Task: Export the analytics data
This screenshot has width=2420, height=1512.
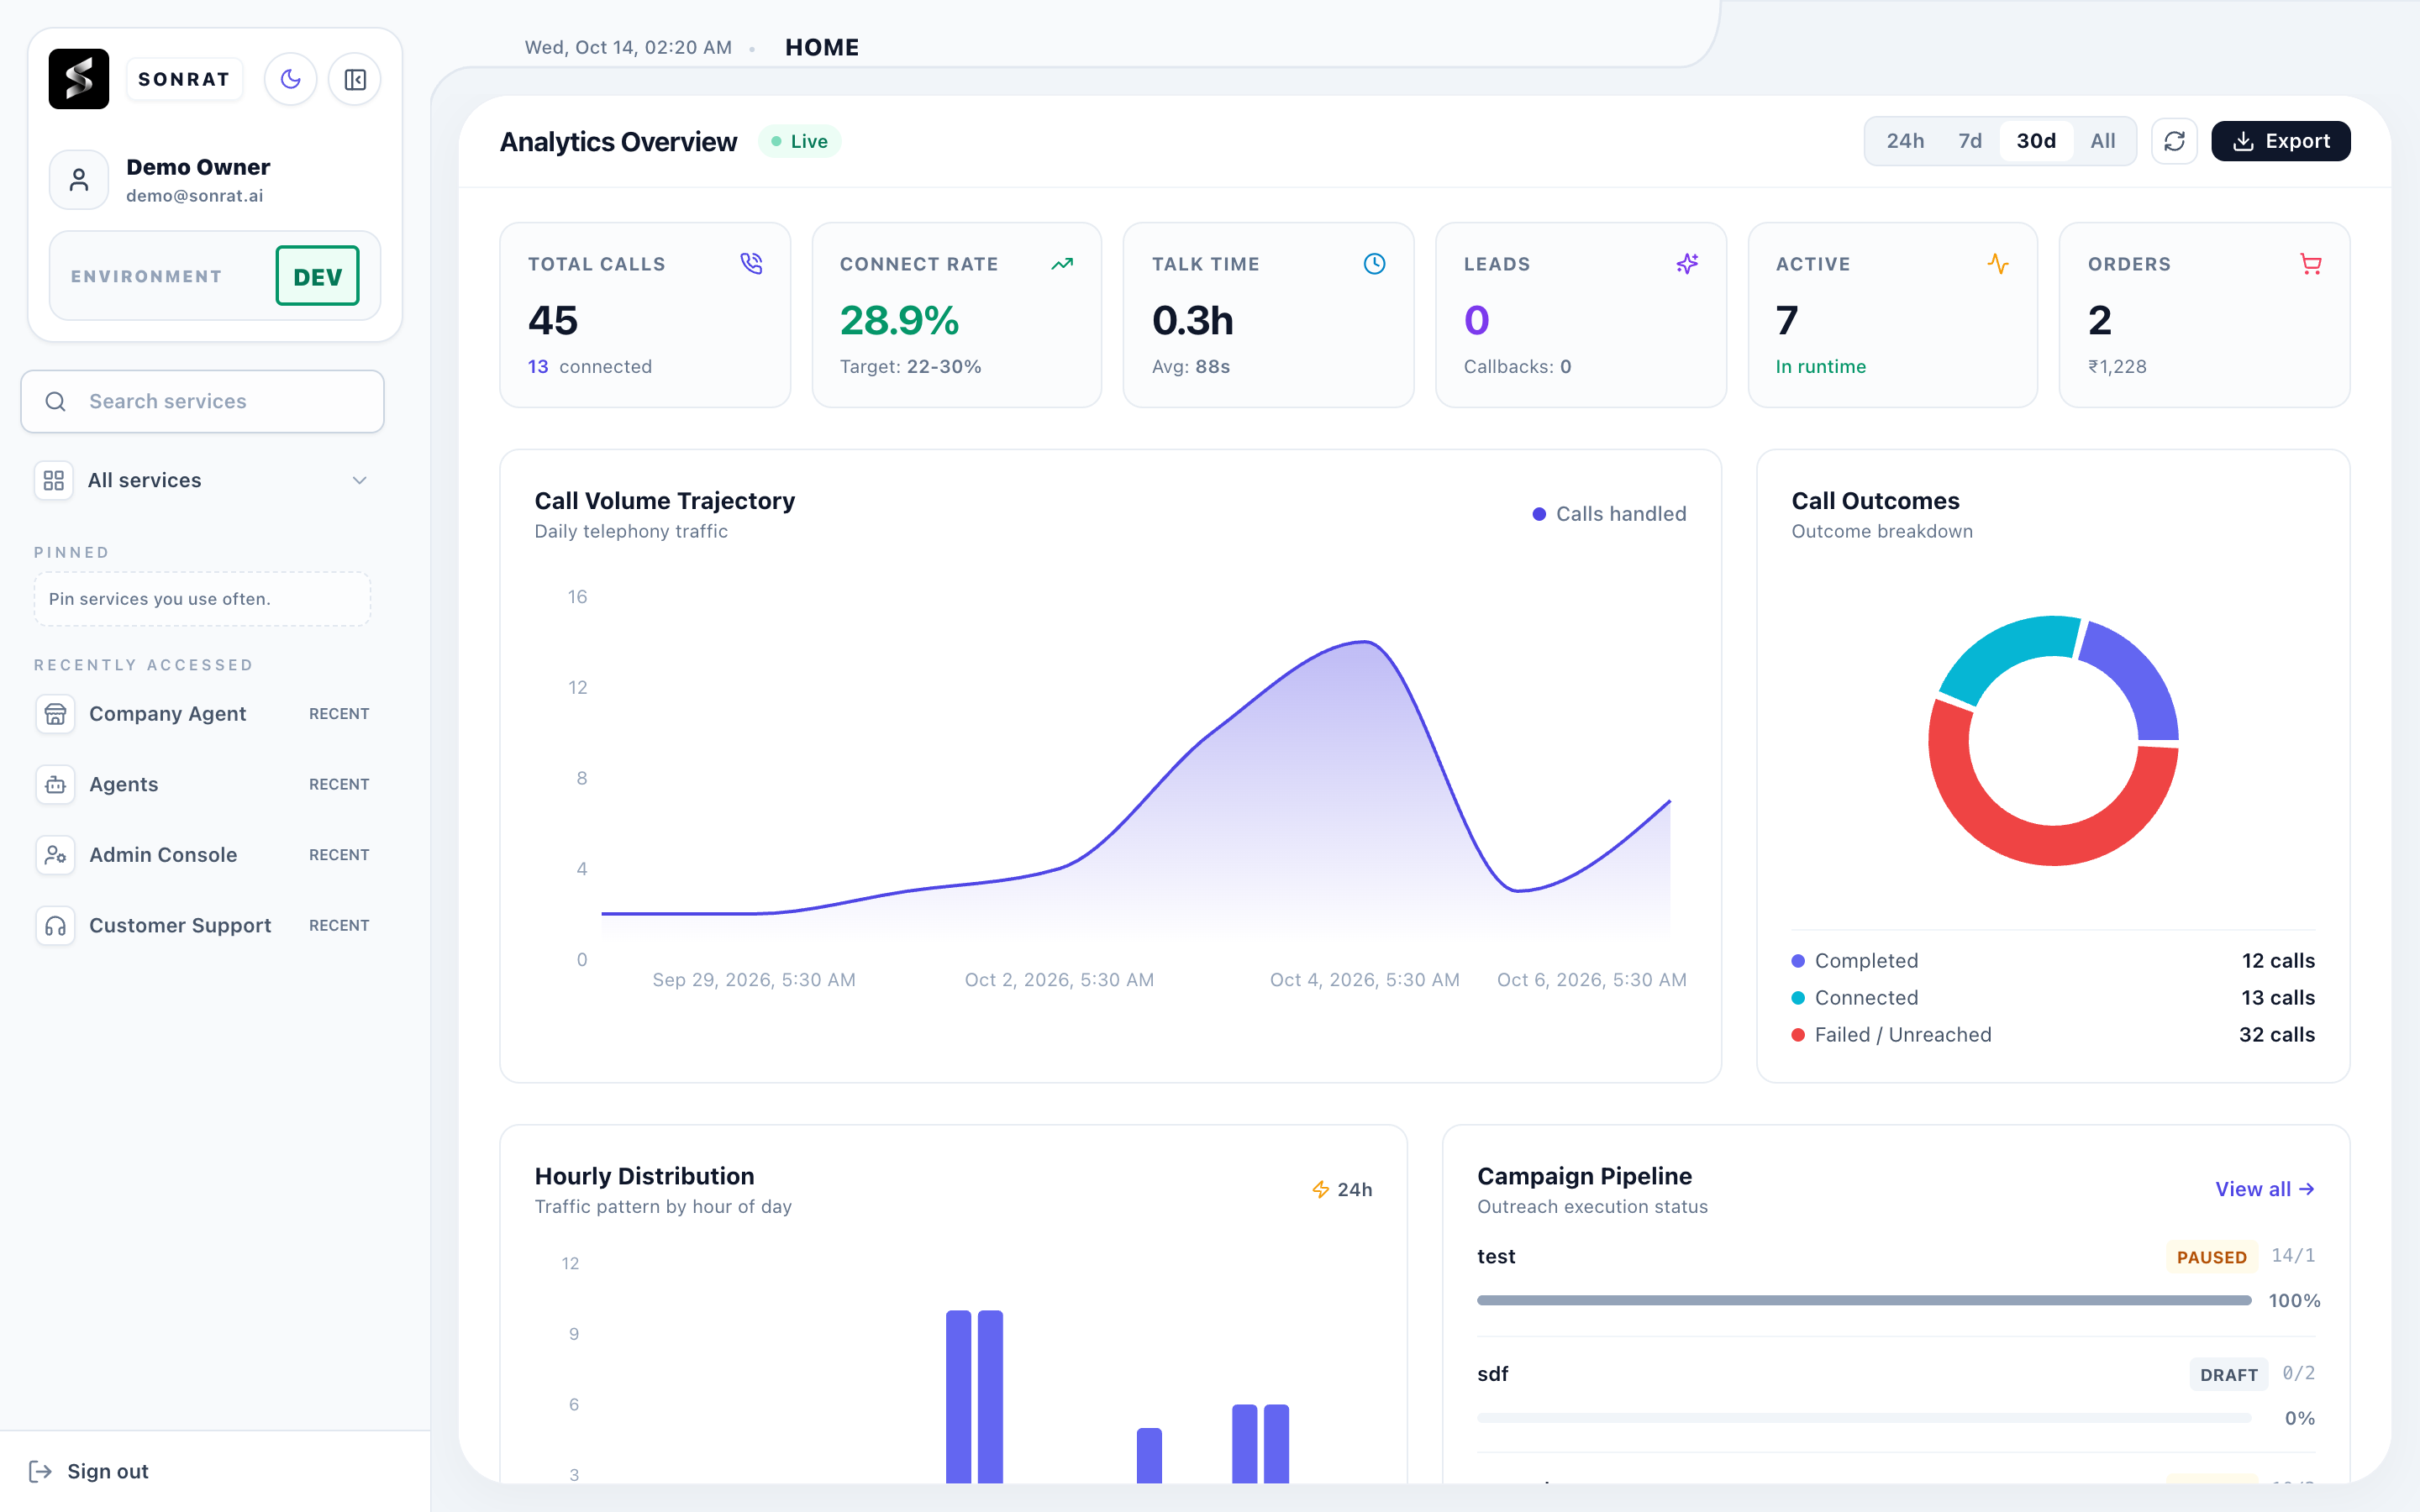Action: pos(2281,141)
